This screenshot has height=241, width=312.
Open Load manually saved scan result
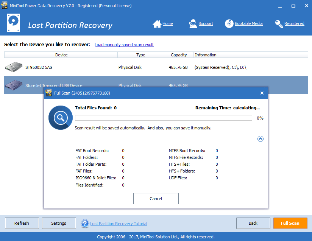point(124,44)
